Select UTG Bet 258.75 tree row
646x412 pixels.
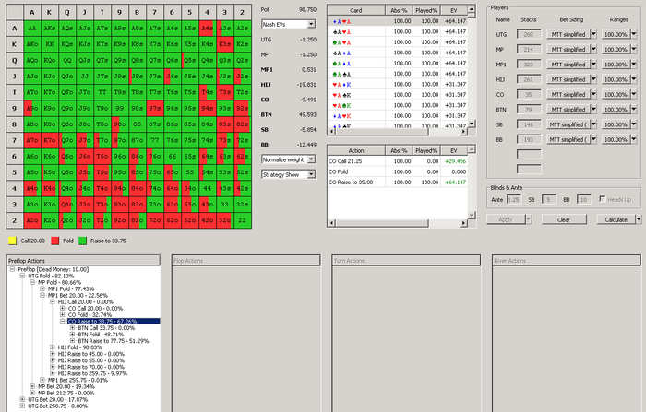click(57, 406)
